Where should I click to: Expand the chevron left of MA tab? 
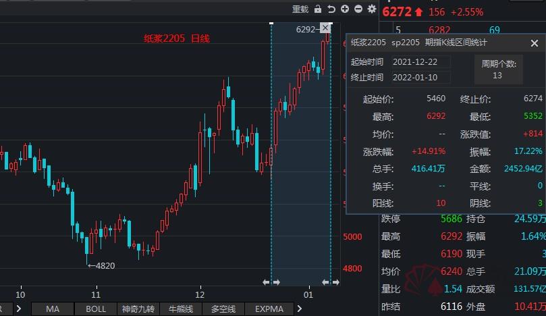pyautogui.click(x=18, y=309)
